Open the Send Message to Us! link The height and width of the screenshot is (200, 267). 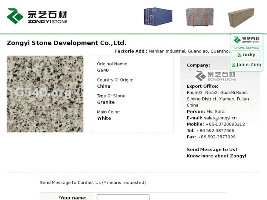click(212, 149)
